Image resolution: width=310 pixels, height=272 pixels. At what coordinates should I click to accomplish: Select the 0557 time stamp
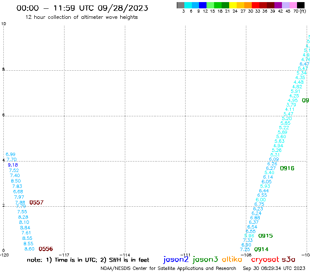(36, 203)
